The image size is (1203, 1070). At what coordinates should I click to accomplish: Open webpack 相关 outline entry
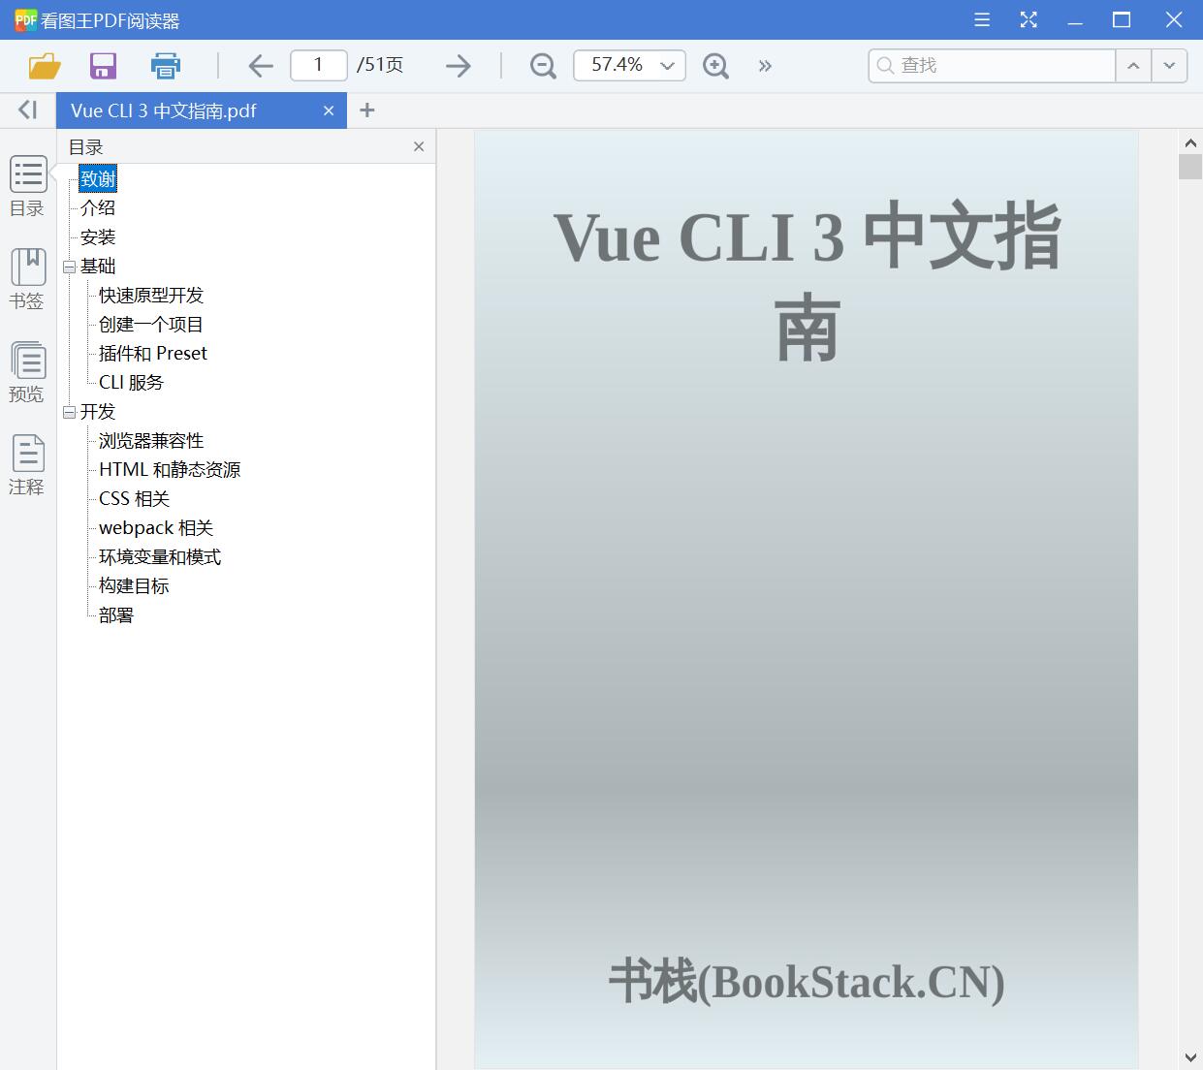[156, 527]
